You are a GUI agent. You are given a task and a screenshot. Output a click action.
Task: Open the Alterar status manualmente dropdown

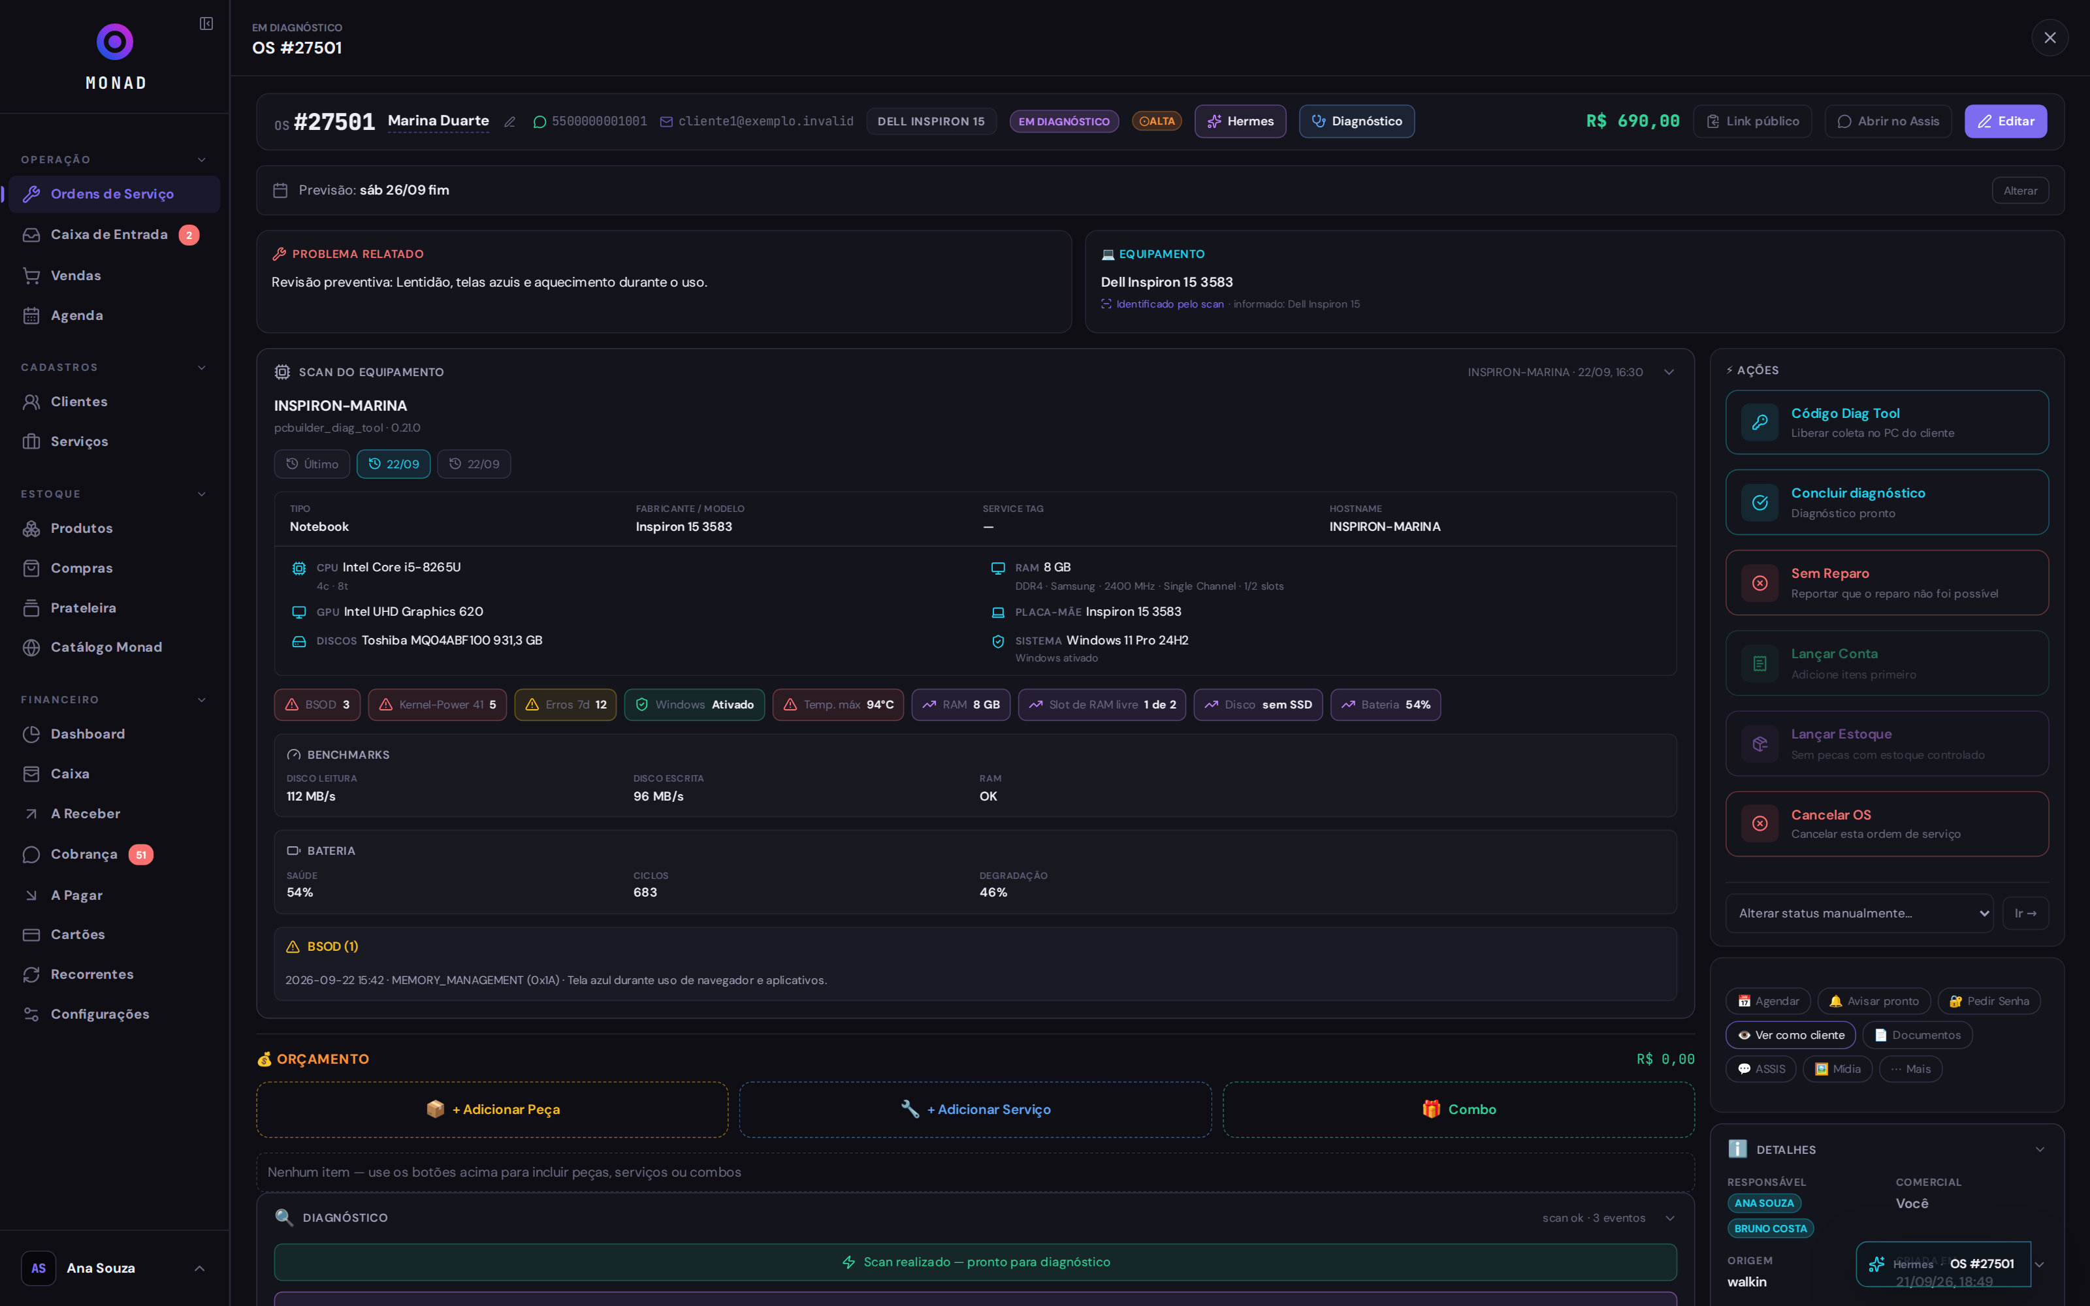coord(1859,913)
